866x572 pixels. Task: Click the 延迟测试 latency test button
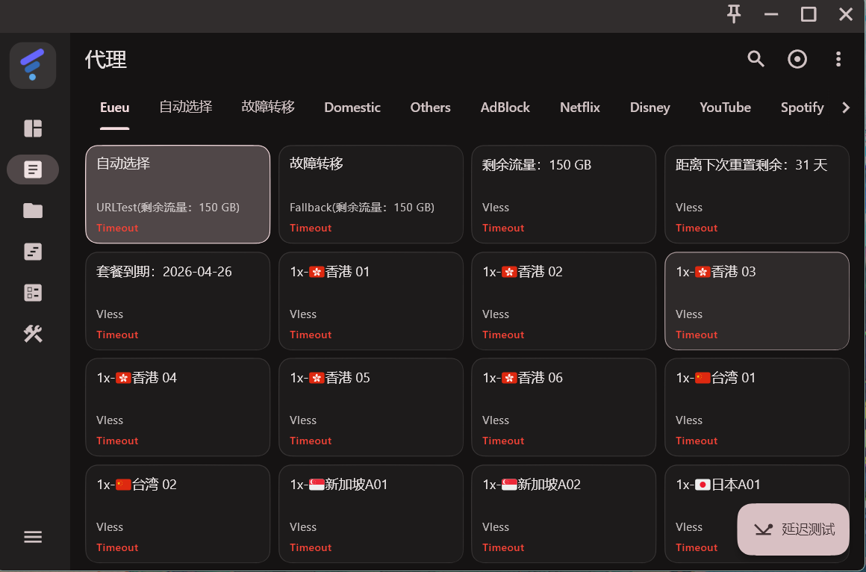(793, 529)
